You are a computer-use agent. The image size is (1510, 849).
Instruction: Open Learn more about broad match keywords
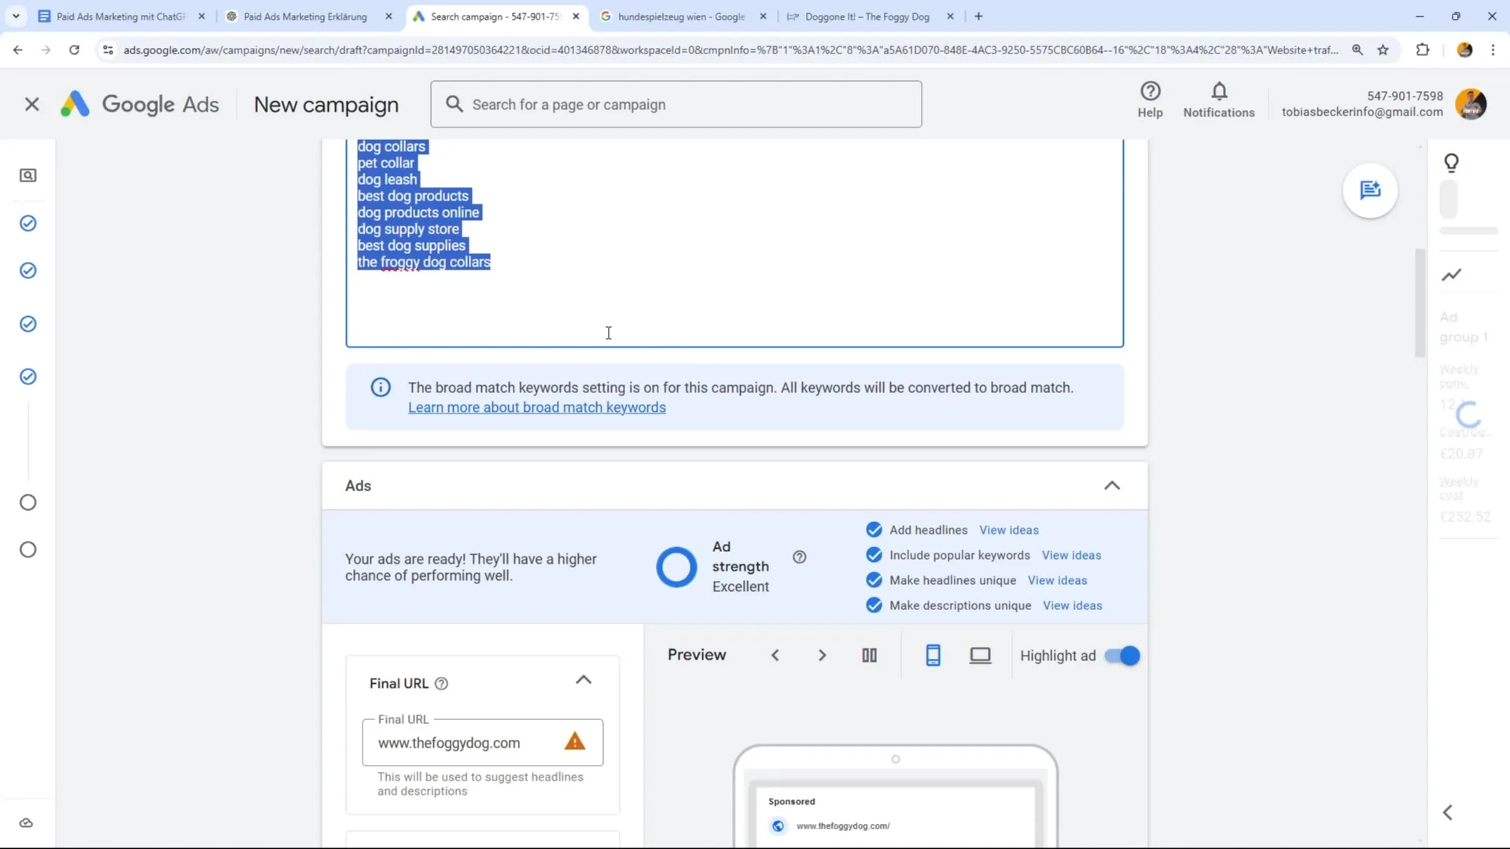click(536, 407)
